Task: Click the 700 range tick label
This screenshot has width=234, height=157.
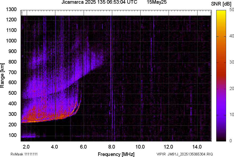Action: point(13,72)
